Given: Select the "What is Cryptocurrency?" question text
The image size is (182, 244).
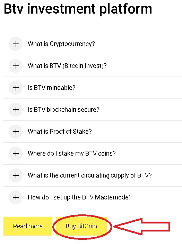Looking at the screenshot, I should 61,44.
